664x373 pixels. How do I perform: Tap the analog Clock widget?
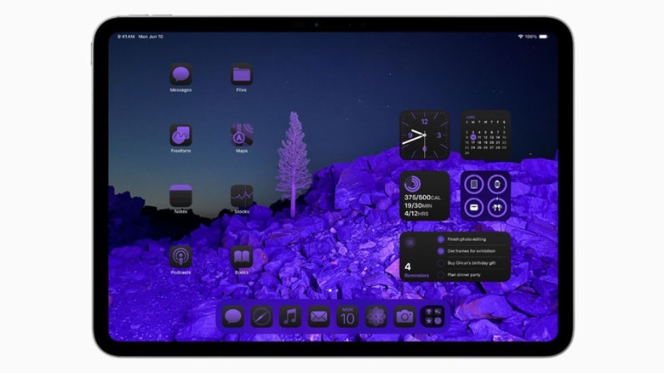(425, 135)
